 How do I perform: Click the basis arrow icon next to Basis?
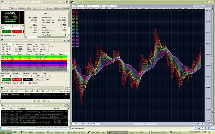tap(40, 83)
